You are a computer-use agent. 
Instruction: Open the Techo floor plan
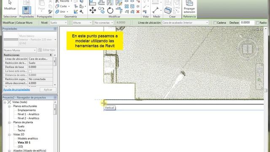[22, 130]
